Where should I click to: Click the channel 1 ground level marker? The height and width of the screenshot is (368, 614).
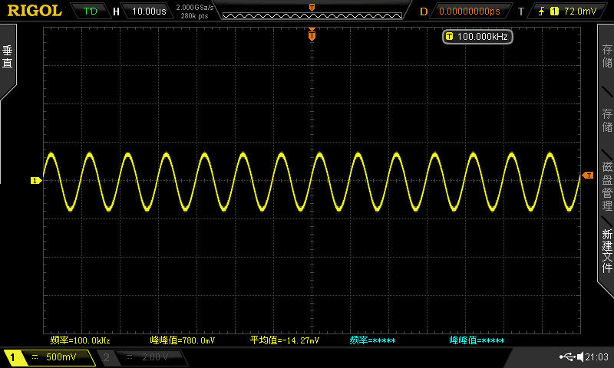pos(36,180)
